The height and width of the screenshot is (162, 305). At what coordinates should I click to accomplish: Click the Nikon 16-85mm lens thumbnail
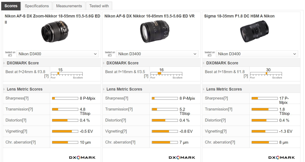(x=155, y=32)
